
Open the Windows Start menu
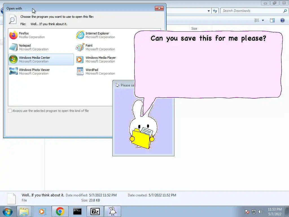(8, 211)
